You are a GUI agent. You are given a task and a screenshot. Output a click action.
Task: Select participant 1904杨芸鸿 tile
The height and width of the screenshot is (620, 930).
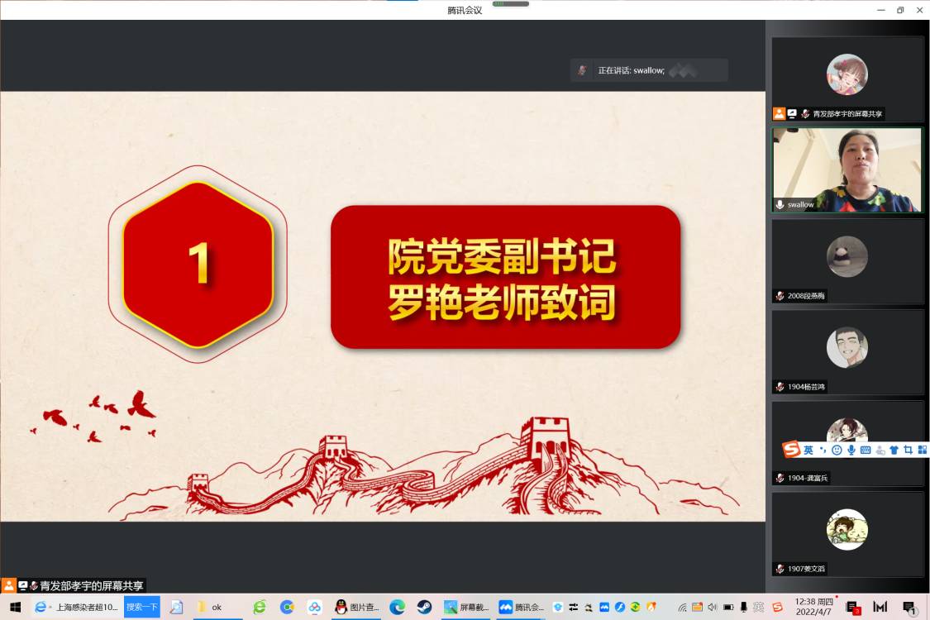point(847,351)
